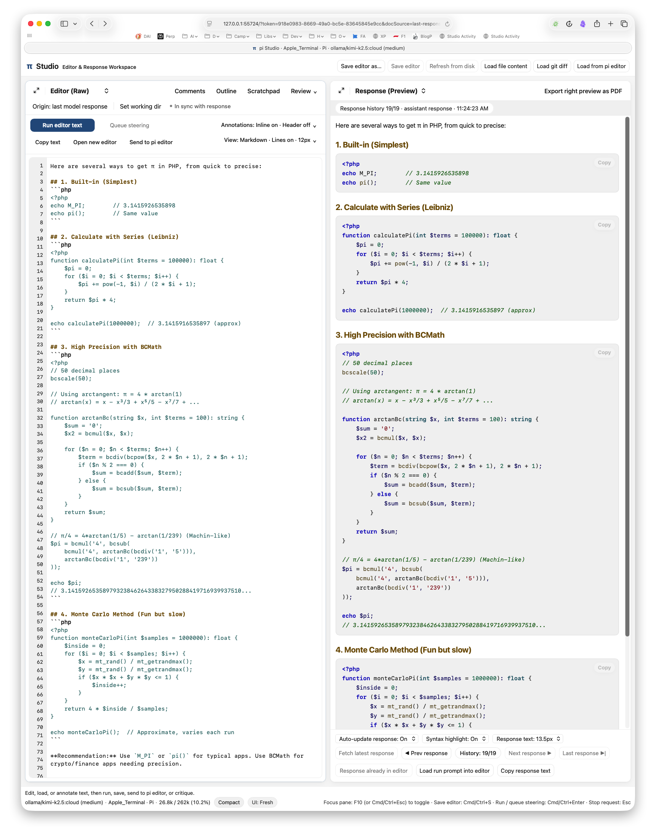Change the Syntax highlight setting
Viewport: 656px width, 839px height.
455,739
